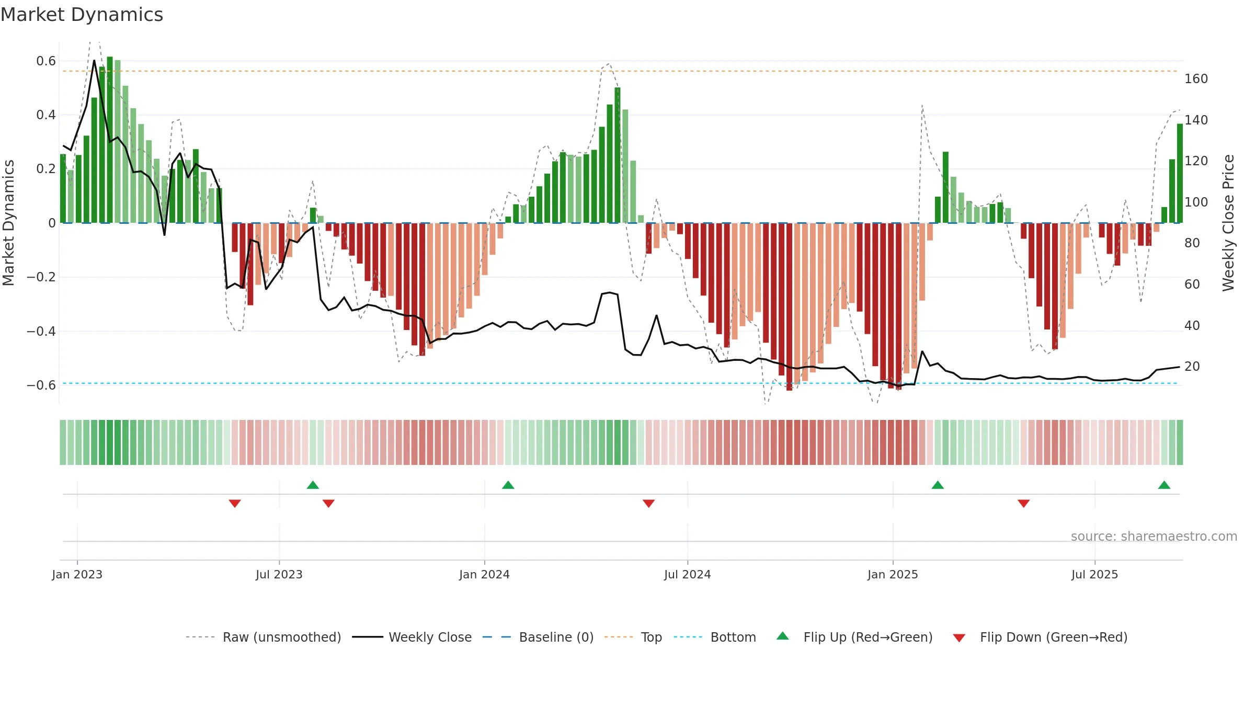This screenshot has width=1255, height=706.
Task: Click the Market Dynamics chart title
Action: pos(82,15)
